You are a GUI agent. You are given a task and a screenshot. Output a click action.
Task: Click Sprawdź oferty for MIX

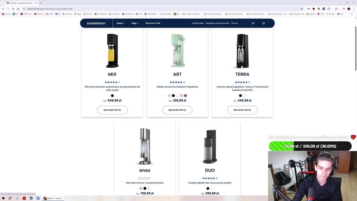(x=112, y=110)
